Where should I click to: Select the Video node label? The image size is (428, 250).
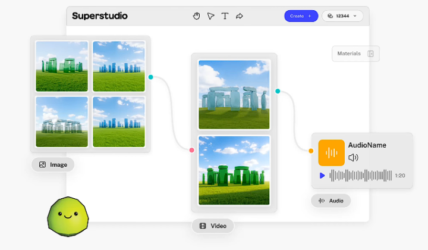[x=213, y=226]
